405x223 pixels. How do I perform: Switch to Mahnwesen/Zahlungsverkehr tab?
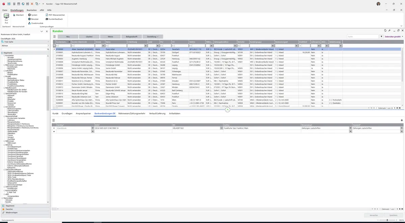click(132, 114)
